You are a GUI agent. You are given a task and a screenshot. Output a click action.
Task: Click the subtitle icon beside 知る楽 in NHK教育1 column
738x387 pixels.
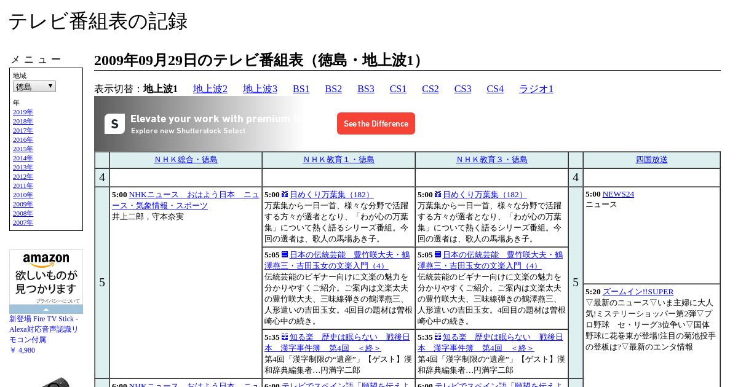point(285,337)
